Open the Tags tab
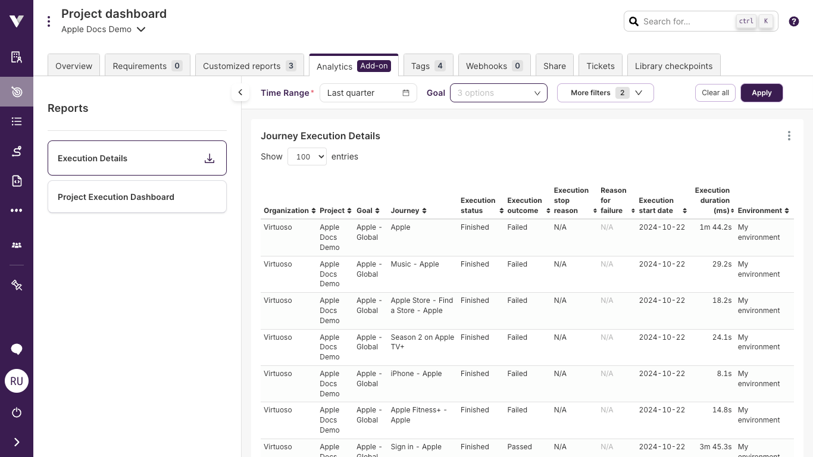The image size is (813, 457). pyautogui.click(x=429, y=65)
